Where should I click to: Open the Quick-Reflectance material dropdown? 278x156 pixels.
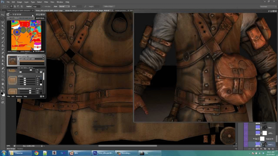pos(32,58)
